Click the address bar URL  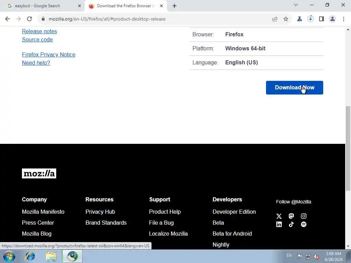coord(107,19)
